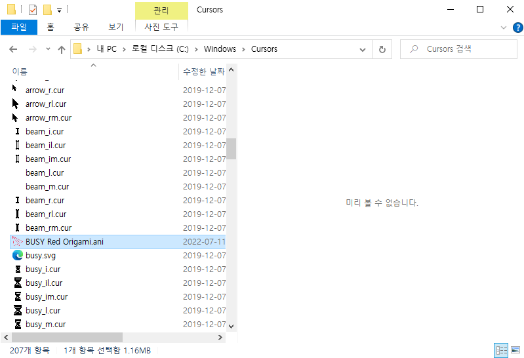Navigate to Windows in breadcrumb

pos(220,49)
